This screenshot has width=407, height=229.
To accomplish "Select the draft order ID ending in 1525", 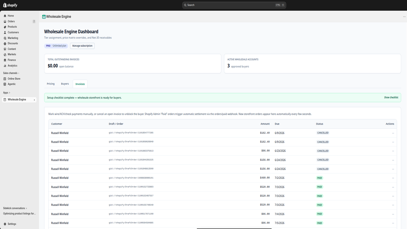I will pos(131,160).
